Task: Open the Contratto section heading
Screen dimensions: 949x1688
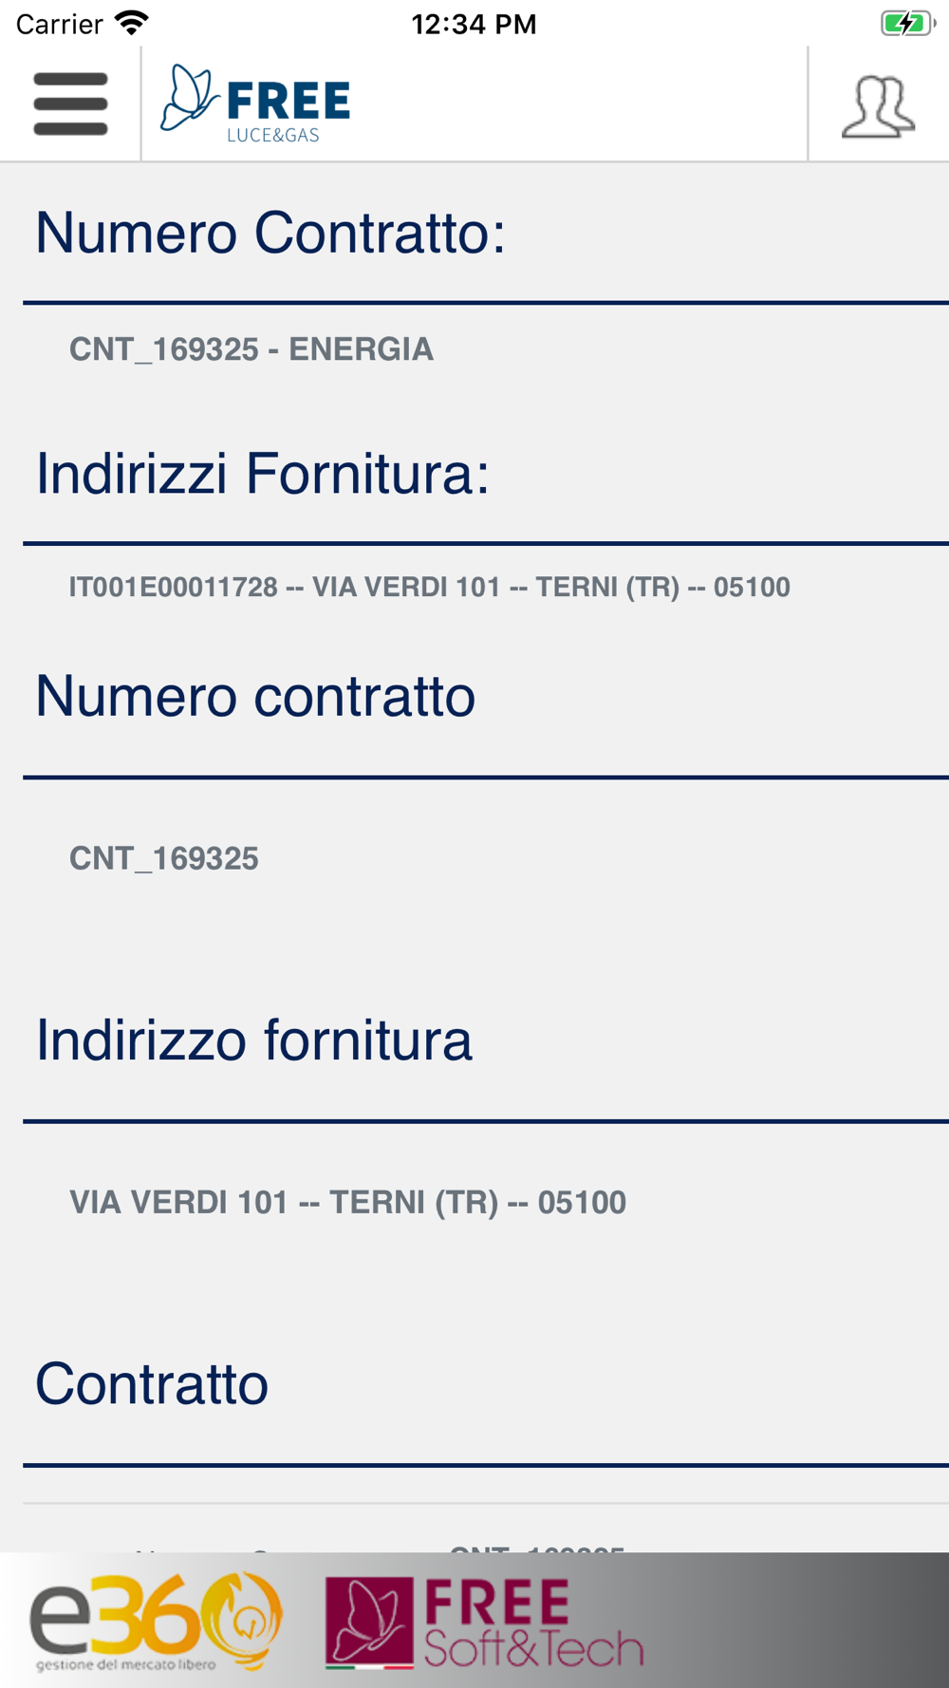Action: click(x=152, y=1383)
